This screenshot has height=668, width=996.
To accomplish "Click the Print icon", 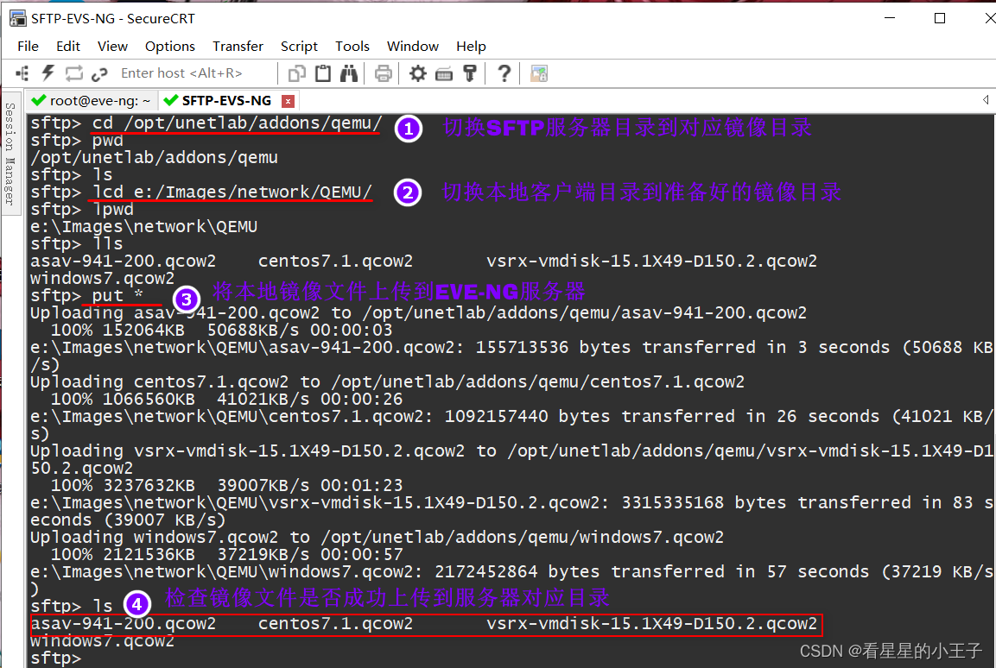I will point(383,73).
